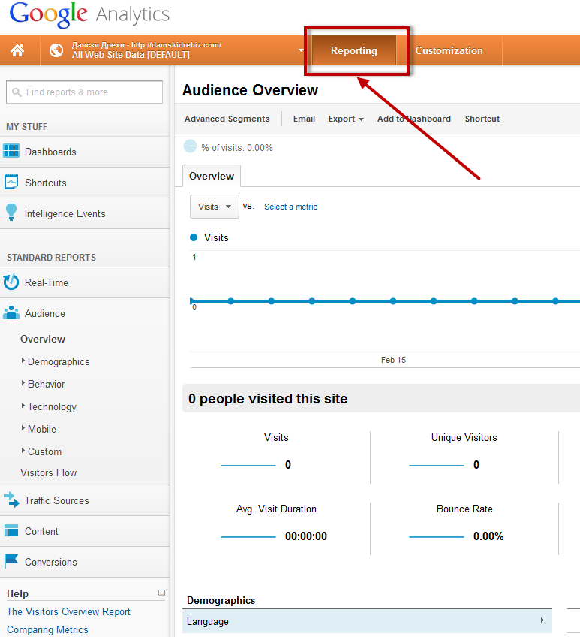
Task: Select the Reporting tab
Action: pyautogui.click(x=353, y=51)
